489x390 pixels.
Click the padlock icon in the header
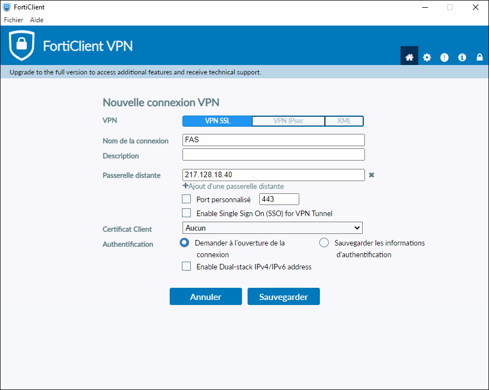[x=480, y=57]
